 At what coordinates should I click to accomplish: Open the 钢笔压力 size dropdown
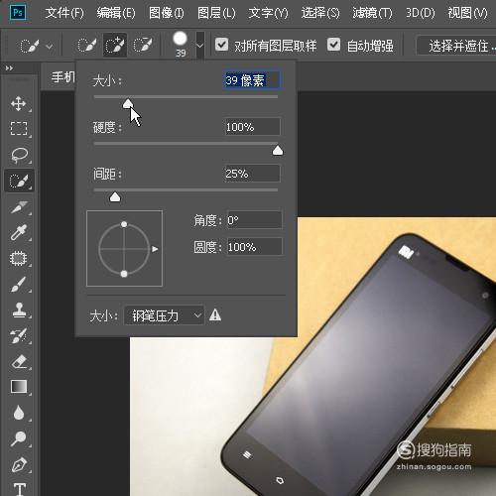[x=164, y=315]
